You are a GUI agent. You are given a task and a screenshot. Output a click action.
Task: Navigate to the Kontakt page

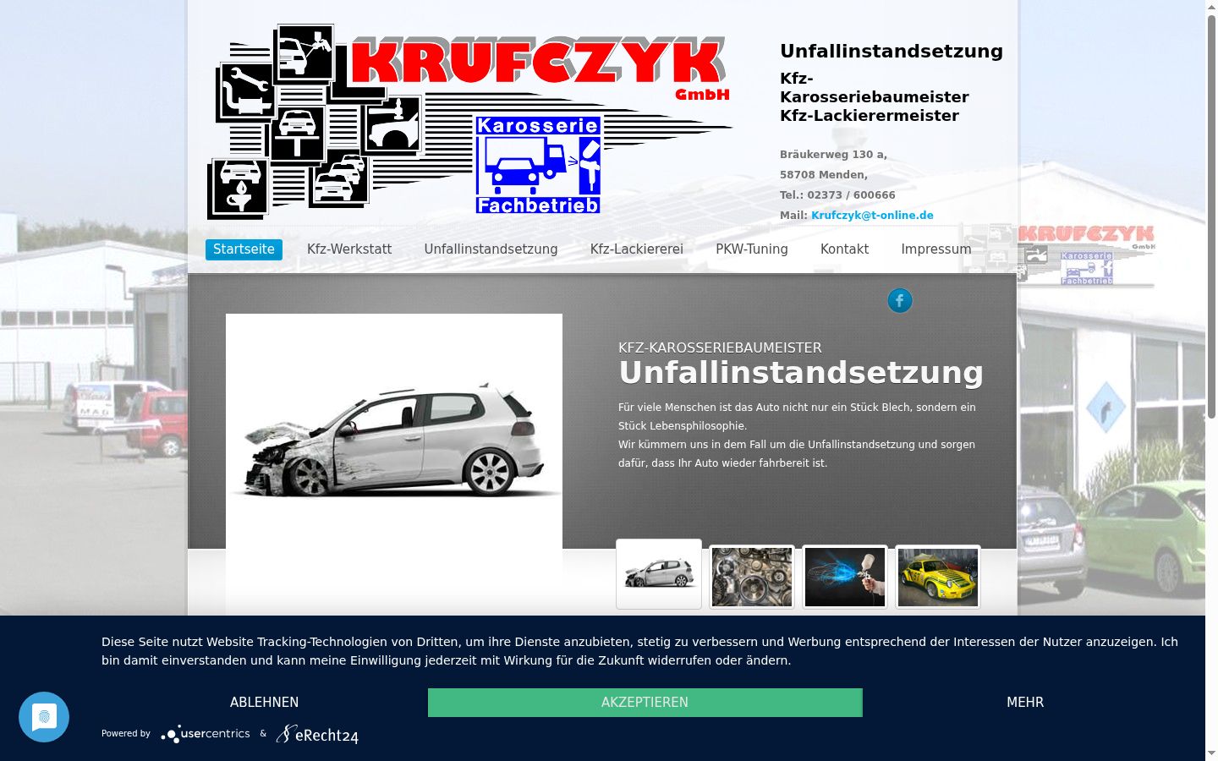click(x=844, y=249)
